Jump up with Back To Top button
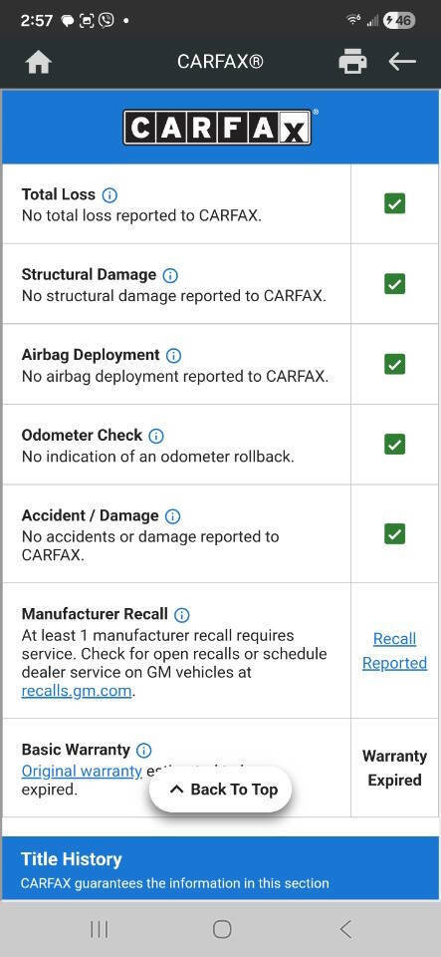This screenshot has width=441, height=957. pyautogui.click(x=221, y=790)
